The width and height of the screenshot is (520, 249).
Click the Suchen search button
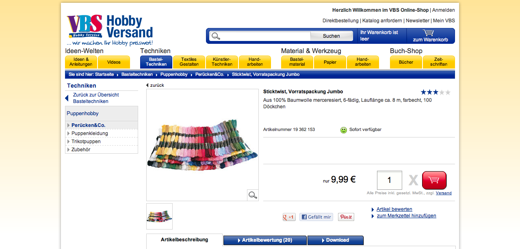pos(331,36)
